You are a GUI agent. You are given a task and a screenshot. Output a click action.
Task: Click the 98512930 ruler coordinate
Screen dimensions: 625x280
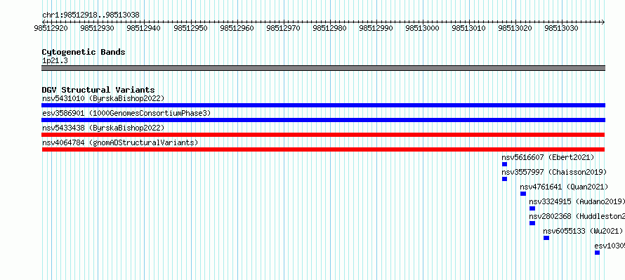pos(97,28)
